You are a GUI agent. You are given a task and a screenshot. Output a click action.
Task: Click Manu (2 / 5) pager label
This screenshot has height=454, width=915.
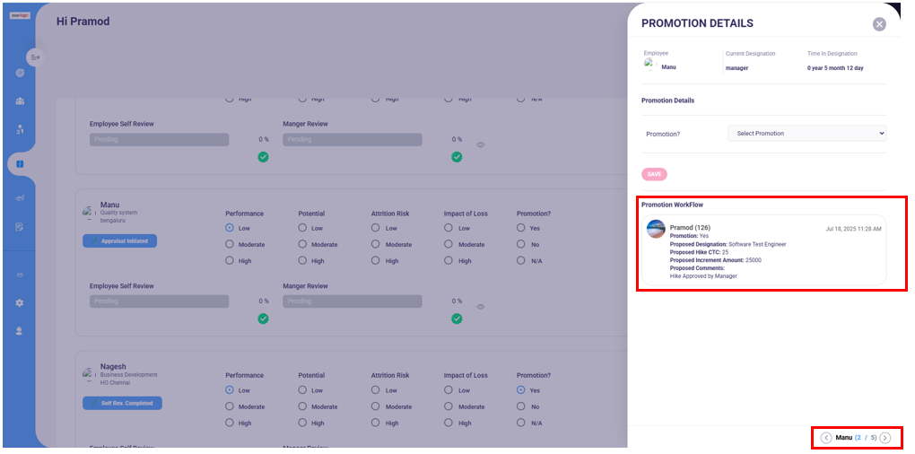point(856,438)
